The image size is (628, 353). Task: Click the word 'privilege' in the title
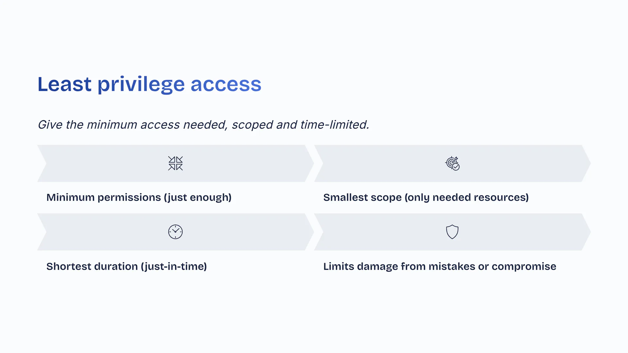point(141,84)
